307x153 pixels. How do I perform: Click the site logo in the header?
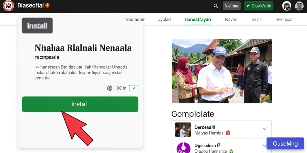click(8, 6)
